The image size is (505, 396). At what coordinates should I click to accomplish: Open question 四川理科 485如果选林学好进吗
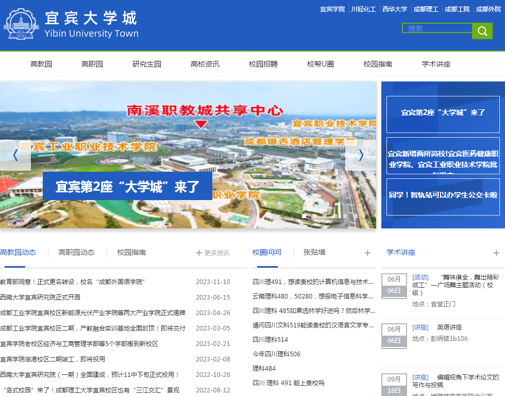coord(314,310)
